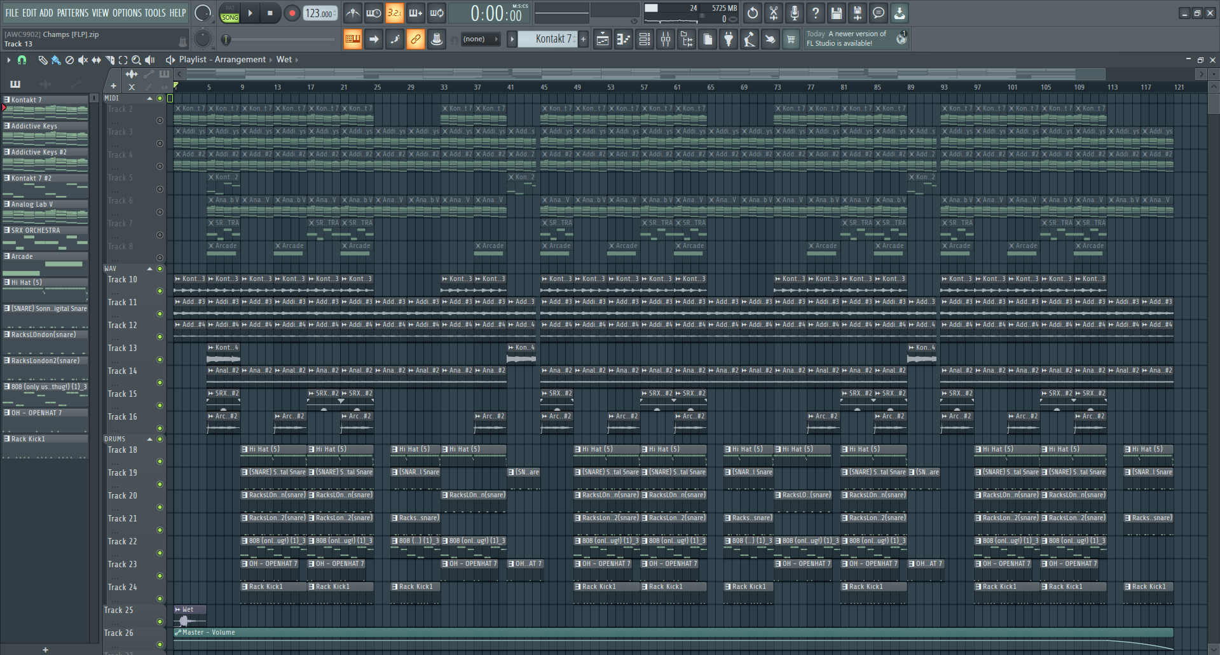
Task: Open the plugin picker (plug icon)
Action: [x=729, y=39]
